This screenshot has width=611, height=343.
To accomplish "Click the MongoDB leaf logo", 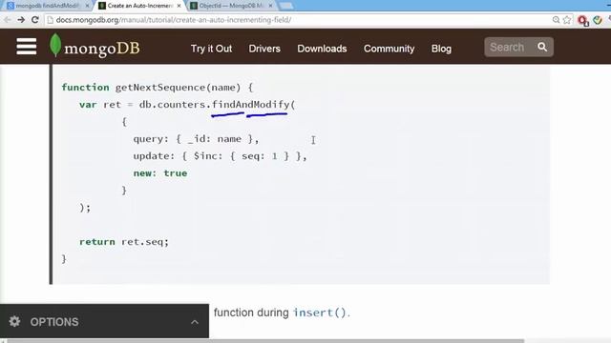I will coord(55,45).
